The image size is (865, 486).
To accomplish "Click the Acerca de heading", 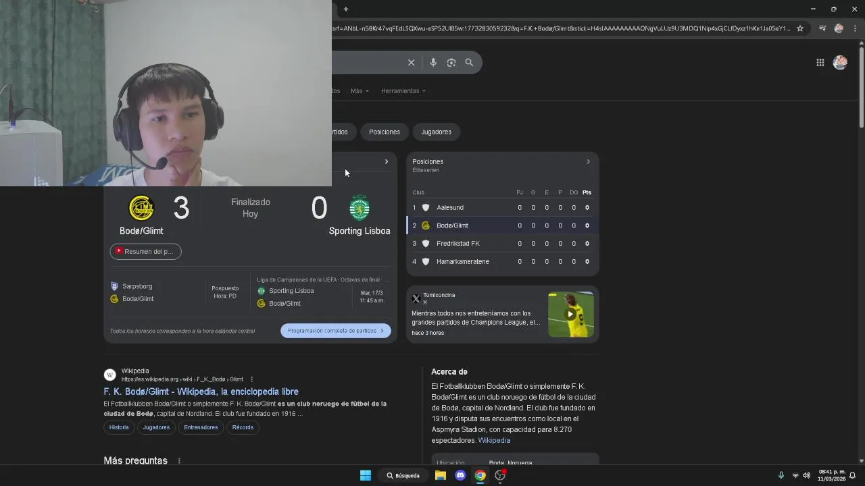I will (x=449, y=372).
